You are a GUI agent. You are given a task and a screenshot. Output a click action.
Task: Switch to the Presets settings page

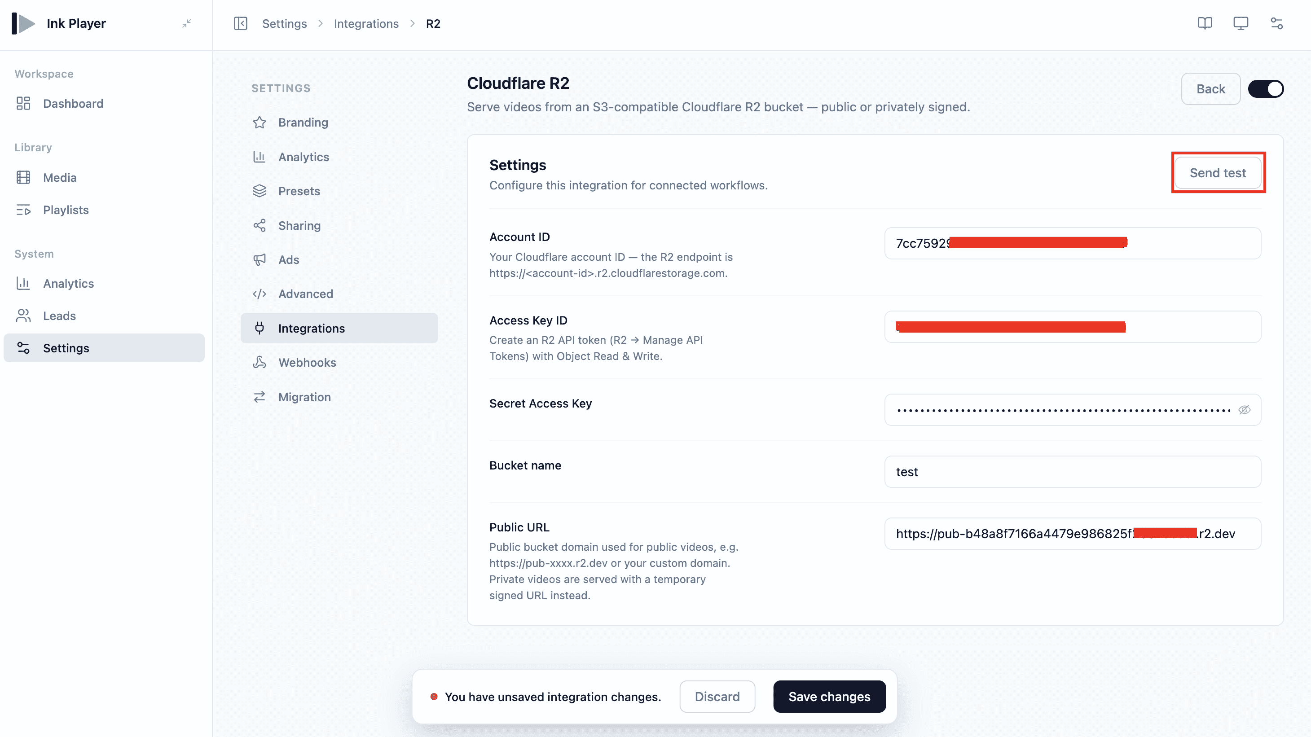click(339, 191)
